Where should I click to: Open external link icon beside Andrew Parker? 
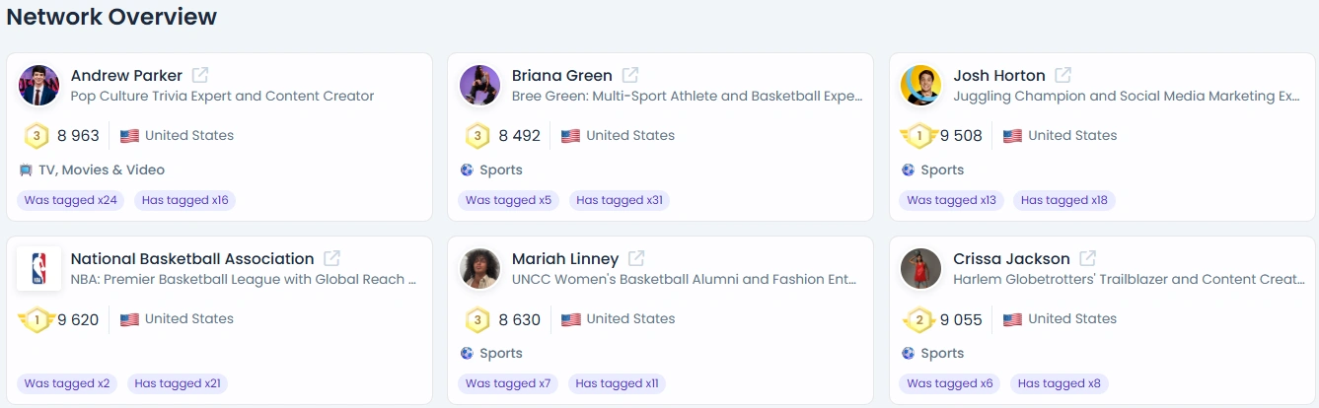[x=200, y=75]
